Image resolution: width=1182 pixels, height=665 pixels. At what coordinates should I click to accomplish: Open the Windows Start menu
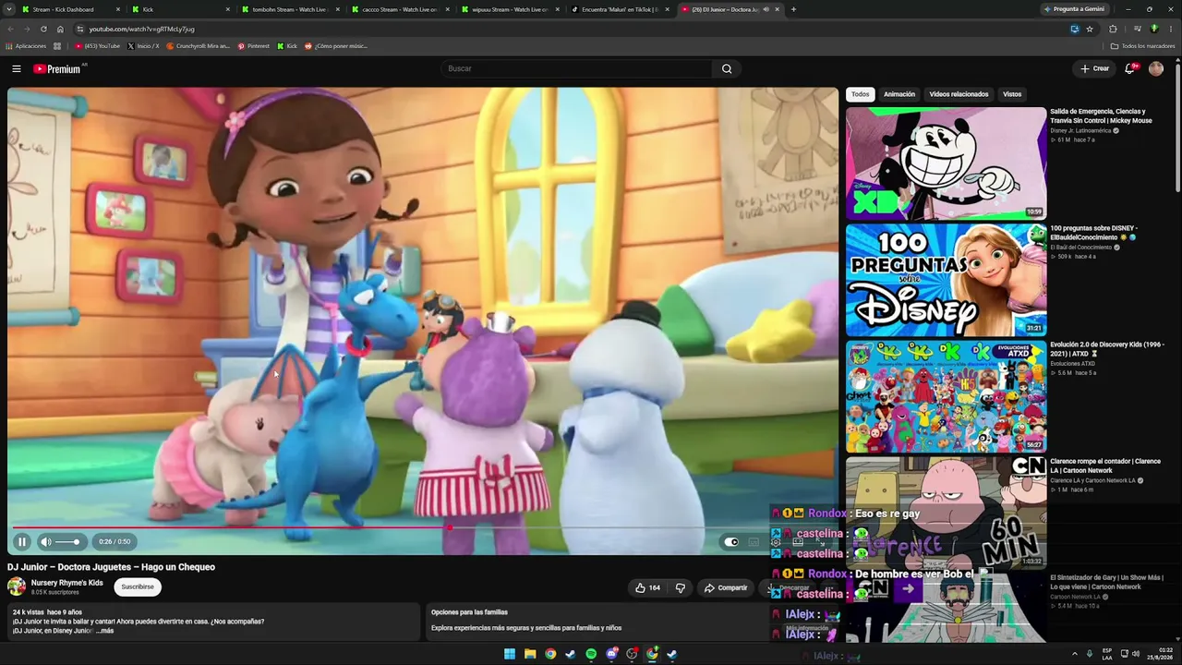[x=510, y=654]
